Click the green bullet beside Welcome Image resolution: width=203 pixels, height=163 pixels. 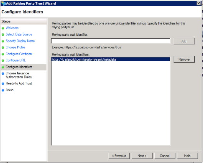tap(3, 28)
